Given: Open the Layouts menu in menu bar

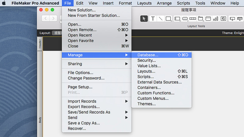Looking at the screenshot, I should tap(144, 3).
